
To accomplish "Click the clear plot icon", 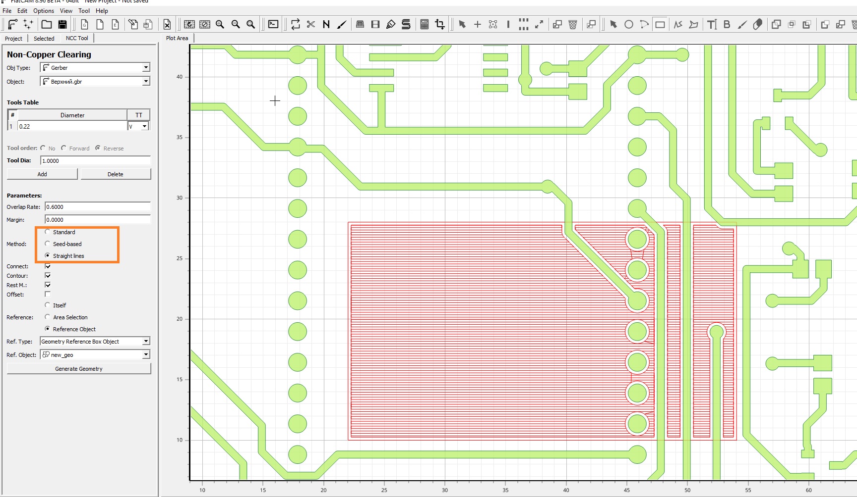I will (x=204, y=24).
